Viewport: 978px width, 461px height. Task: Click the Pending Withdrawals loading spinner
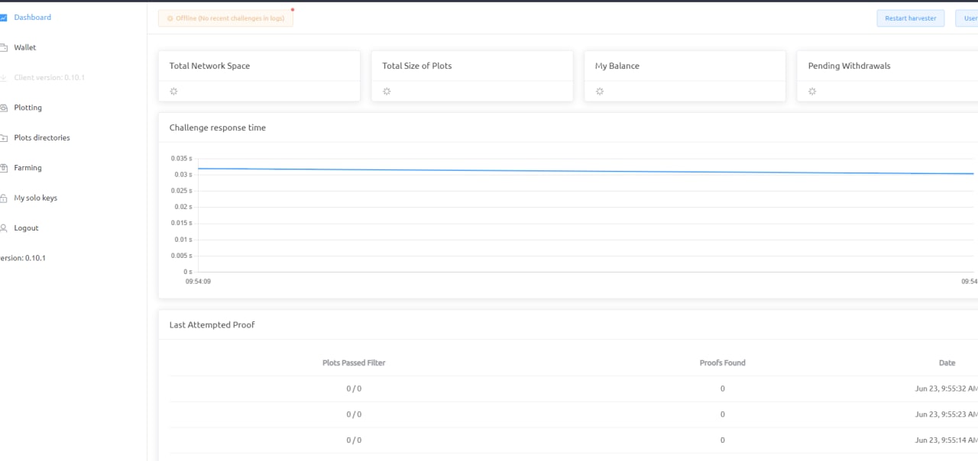pos(812,92)
